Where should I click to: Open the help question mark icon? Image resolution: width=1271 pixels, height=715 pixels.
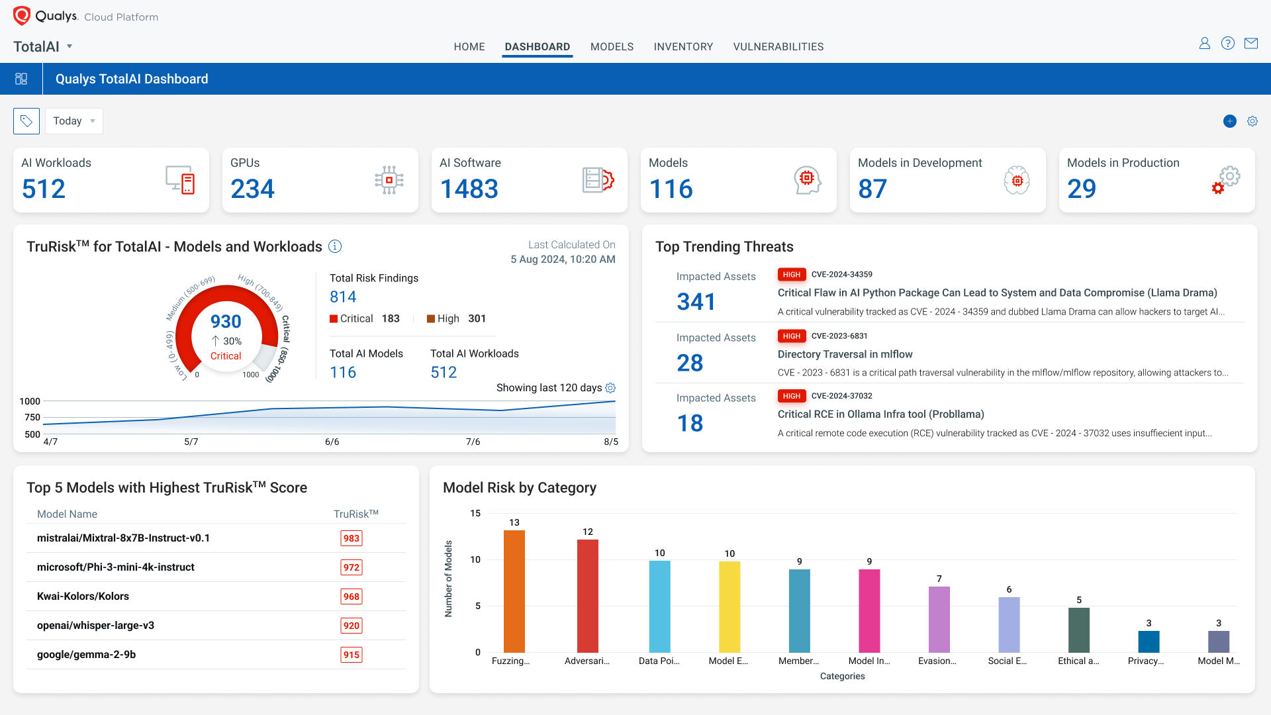1228,44
